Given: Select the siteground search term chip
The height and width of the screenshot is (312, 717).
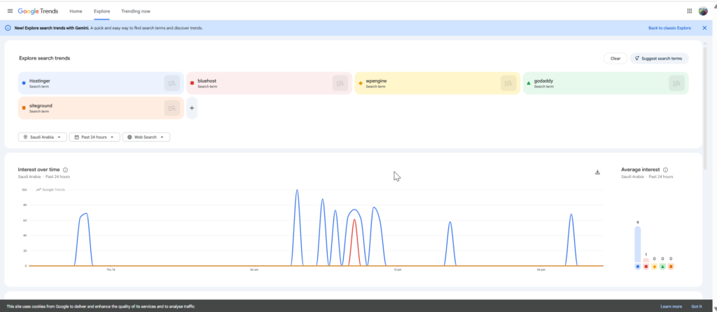Looking at the screenshot, I should pos(101,108).
